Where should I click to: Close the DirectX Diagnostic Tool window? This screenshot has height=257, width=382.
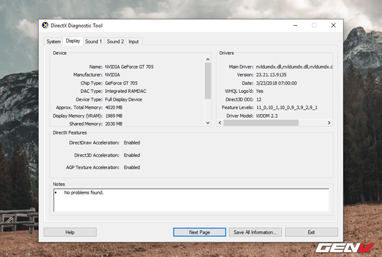[333, 25]
